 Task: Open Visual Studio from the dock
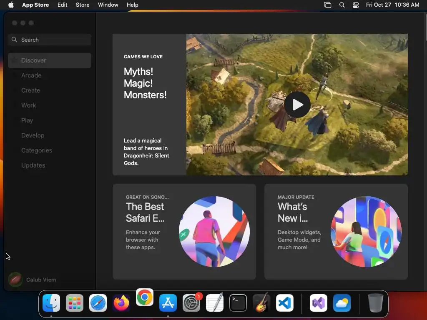pyautogui.click(x=319, y=302)
